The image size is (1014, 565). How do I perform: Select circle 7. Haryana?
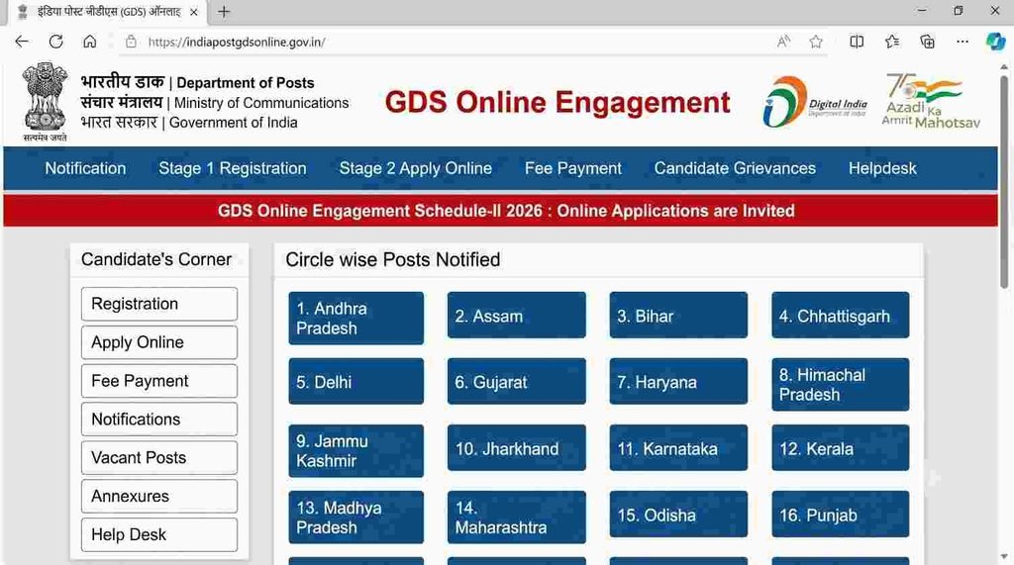(678, 381)
